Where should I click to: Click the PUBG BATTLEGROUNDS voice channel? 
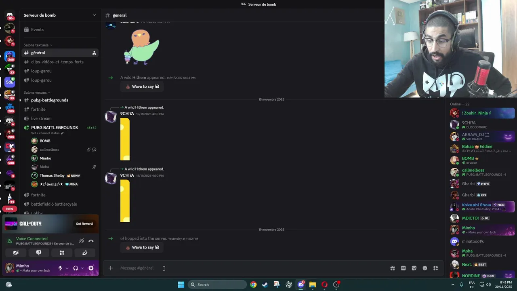point(55,128)
